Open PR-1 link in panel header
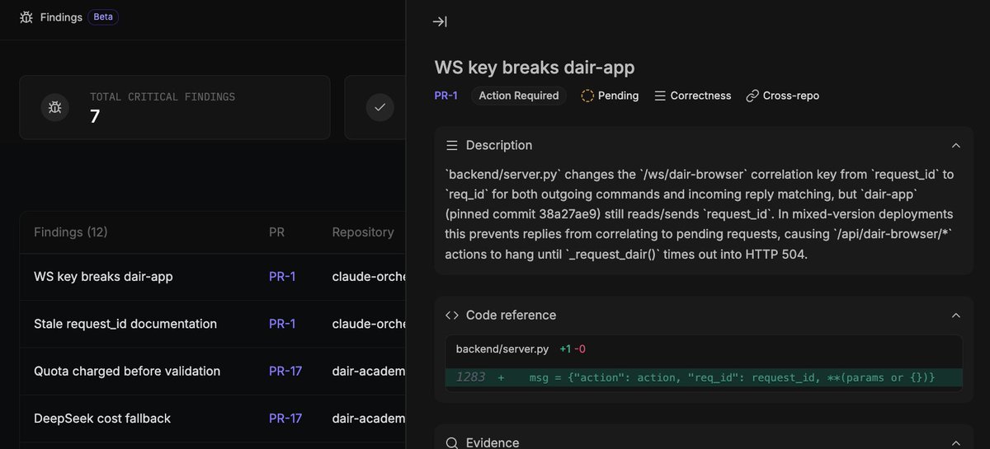 tap(446, 96)
